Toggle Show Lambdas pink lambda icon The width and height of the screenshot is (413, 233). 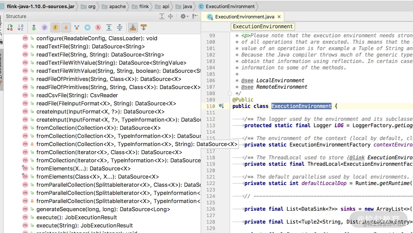tap(98, 27)
